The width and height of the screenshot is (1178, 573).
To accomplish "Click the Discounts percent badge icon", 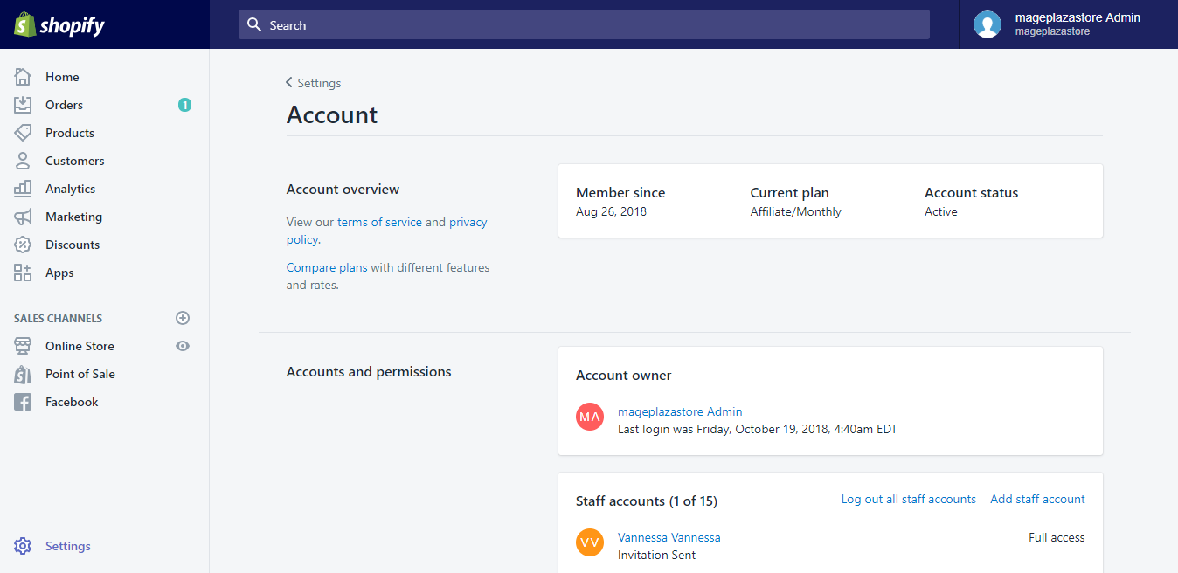I will (x=23, y=245).
